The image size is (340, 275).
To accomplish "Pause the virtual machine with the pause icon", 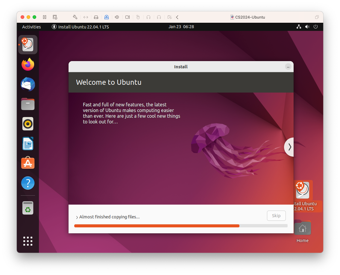I will 44,17.
